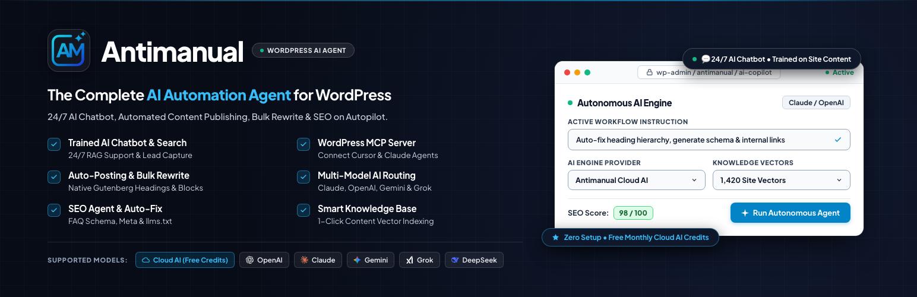Viewport: 917px width, 297px height.
Task: Click the SUPPORTED MODELS label
Action: coord(87,260)
